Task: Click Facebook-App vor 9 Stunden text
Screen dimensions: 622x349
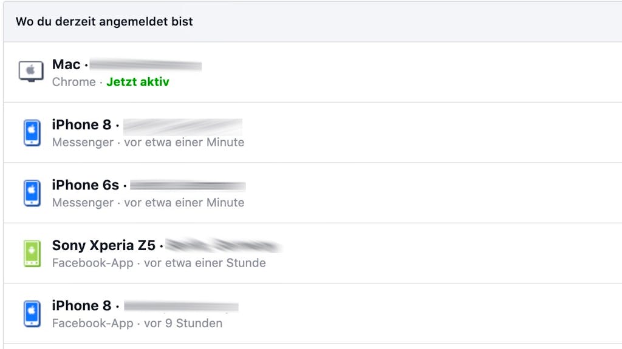Action: coord(137,324)
